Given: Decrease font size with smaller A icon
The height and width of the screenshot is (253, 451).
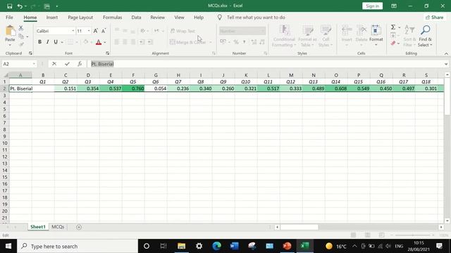Looking at the screenshot, I should pos(104,31).
